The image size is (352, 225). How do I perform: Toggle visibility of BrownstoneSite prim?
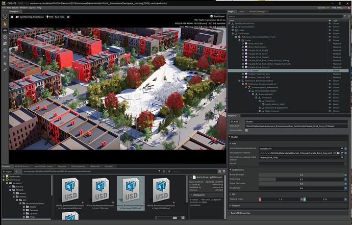click(330, 27)
